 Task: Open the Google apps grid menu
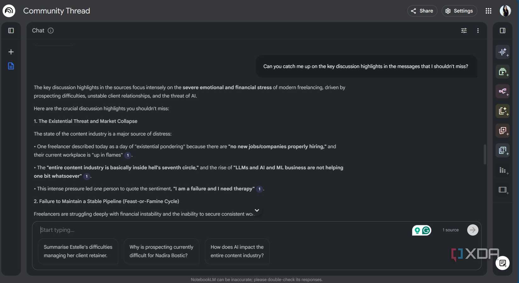coord(488,10)
